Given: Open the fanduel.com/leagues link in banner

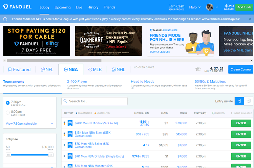Looking at the screenshot, I should click(220, 19).
